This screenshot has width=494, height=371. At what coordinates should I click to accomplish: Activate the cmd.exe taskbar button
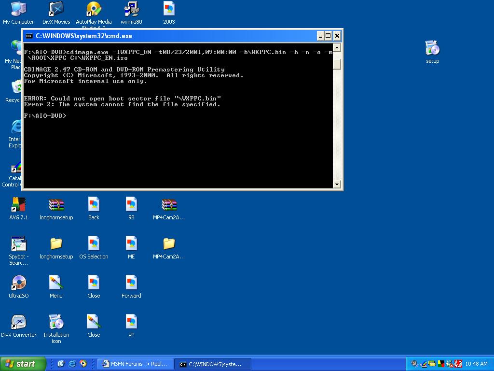(213, 364)
